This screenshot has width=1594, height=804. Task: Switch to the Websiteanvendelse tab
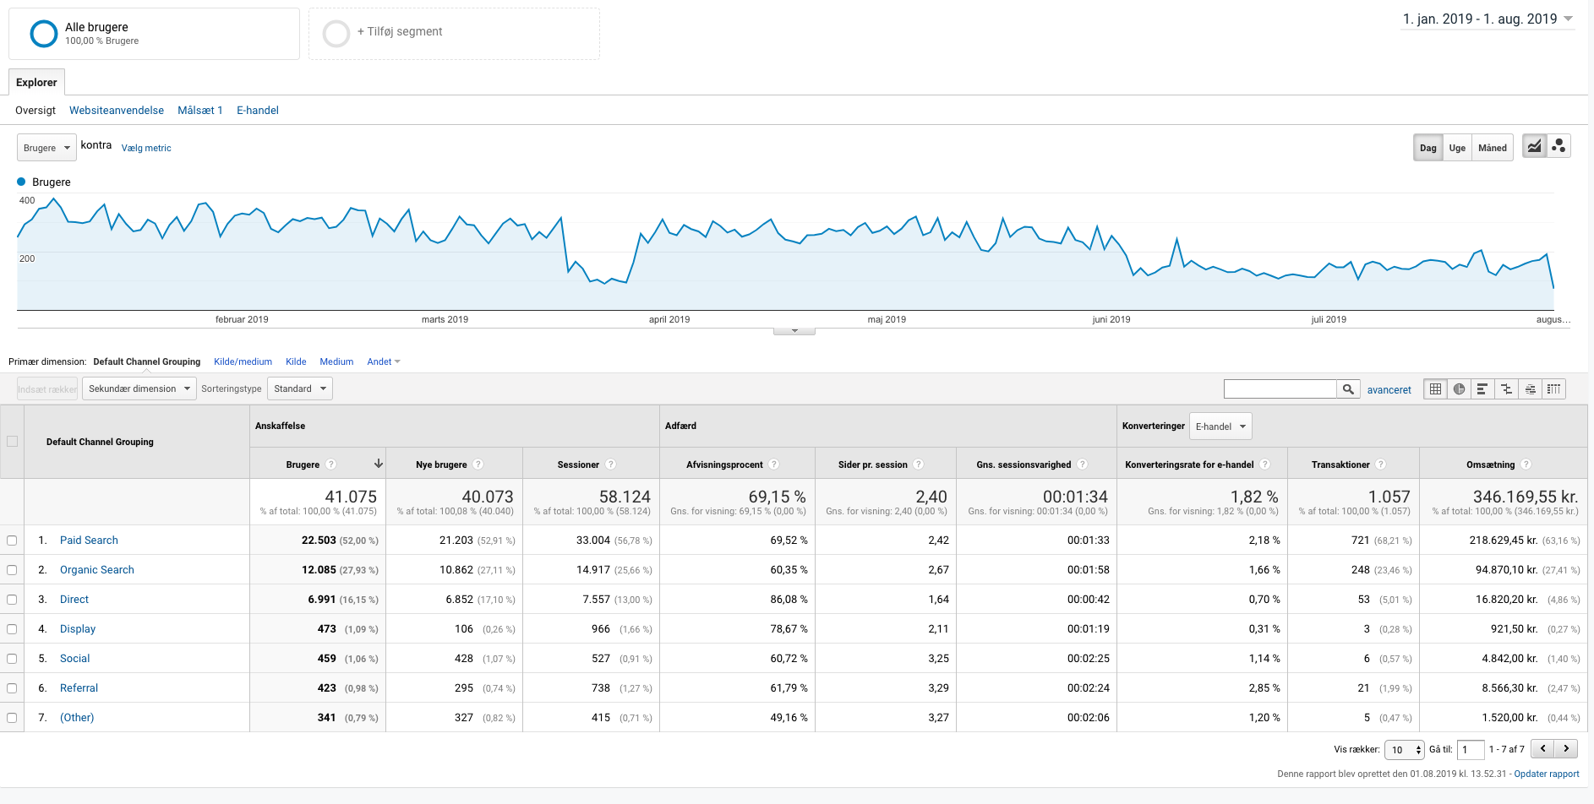(x=117, y=111)
